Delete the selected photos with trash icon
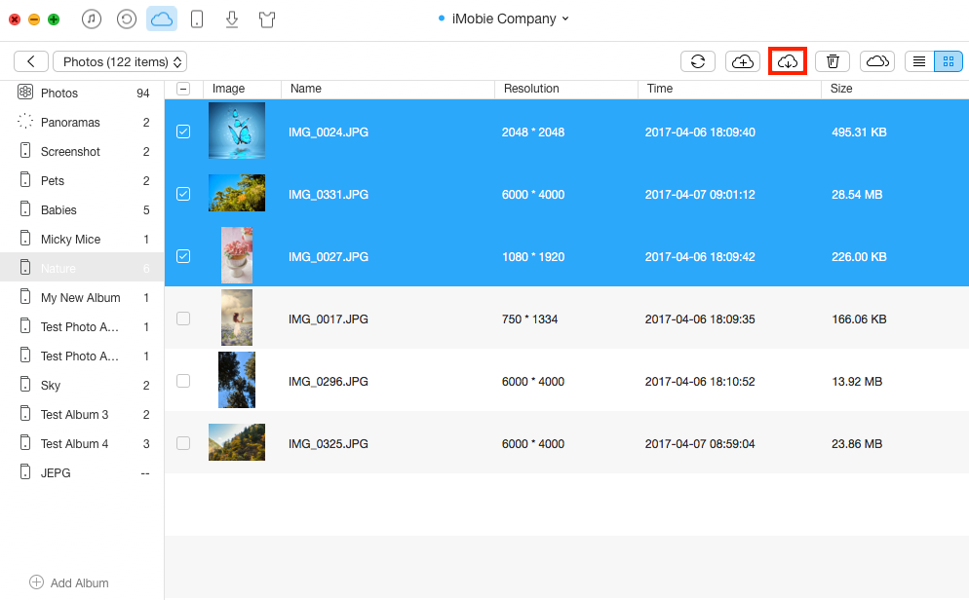 833,61
